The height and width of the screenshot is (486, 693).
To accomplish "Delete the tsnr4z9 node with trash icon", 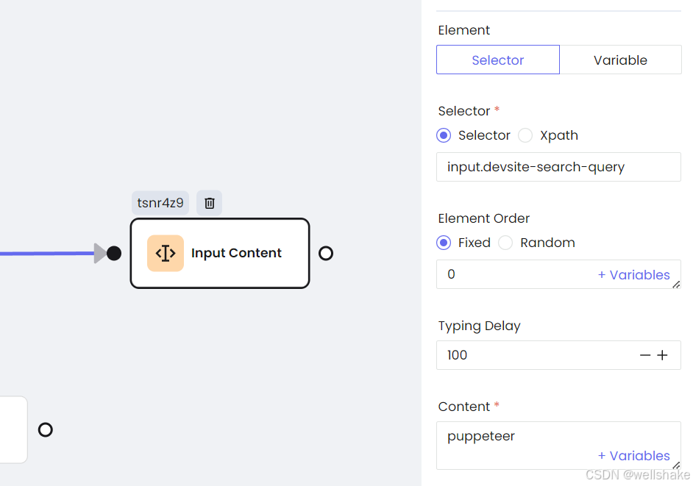I will 210,203.
